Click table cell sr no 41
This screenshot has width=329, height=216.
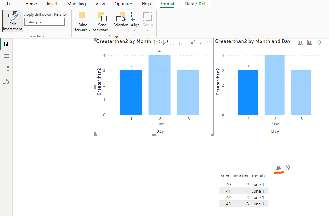228,191
